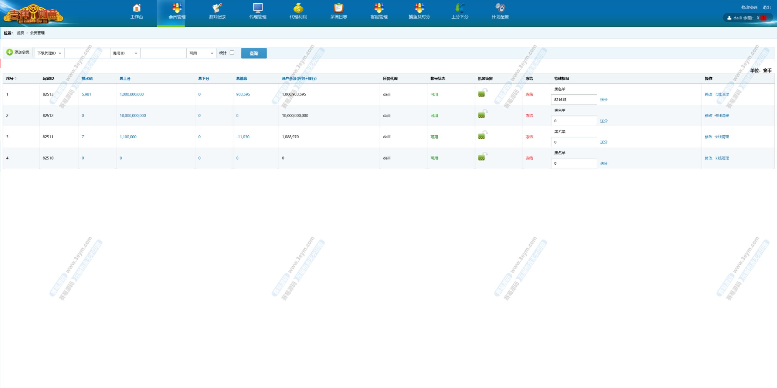Click the 821615 special permission input field
Image resolution: width=777 pixels, height=388 pixels.
574,100
